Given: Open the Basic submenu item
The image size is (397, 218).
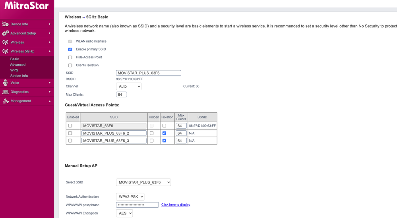Looking at the screenshot, I should coord(14,59).
